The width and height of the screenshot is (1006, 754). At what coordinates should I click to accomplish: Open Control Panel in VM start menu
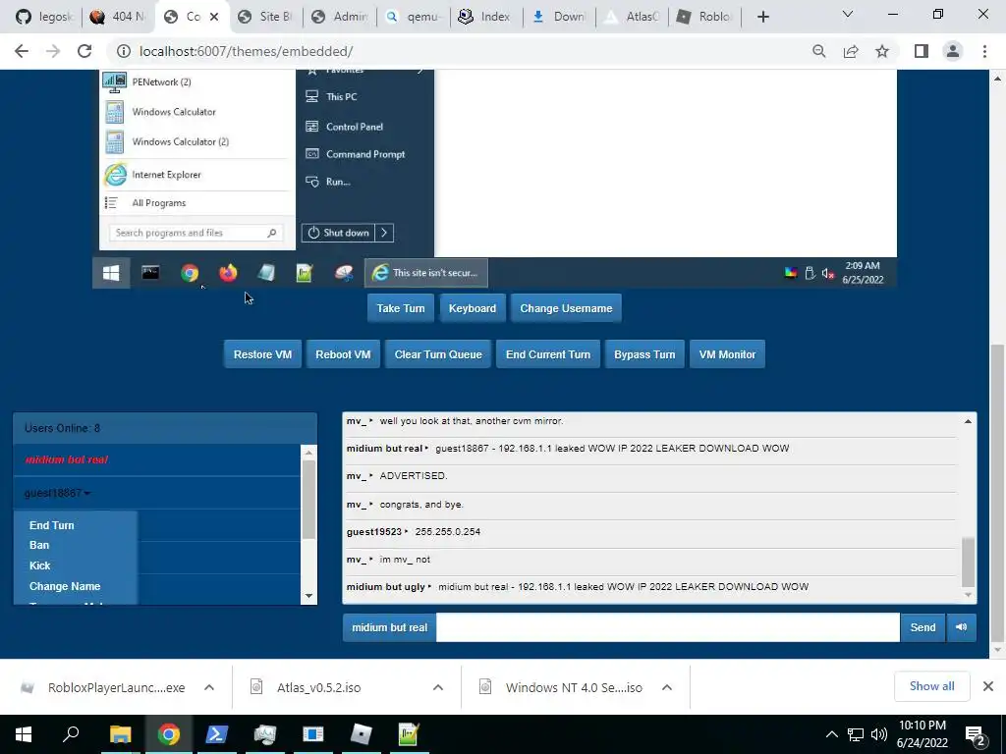[x=354, y=127]
